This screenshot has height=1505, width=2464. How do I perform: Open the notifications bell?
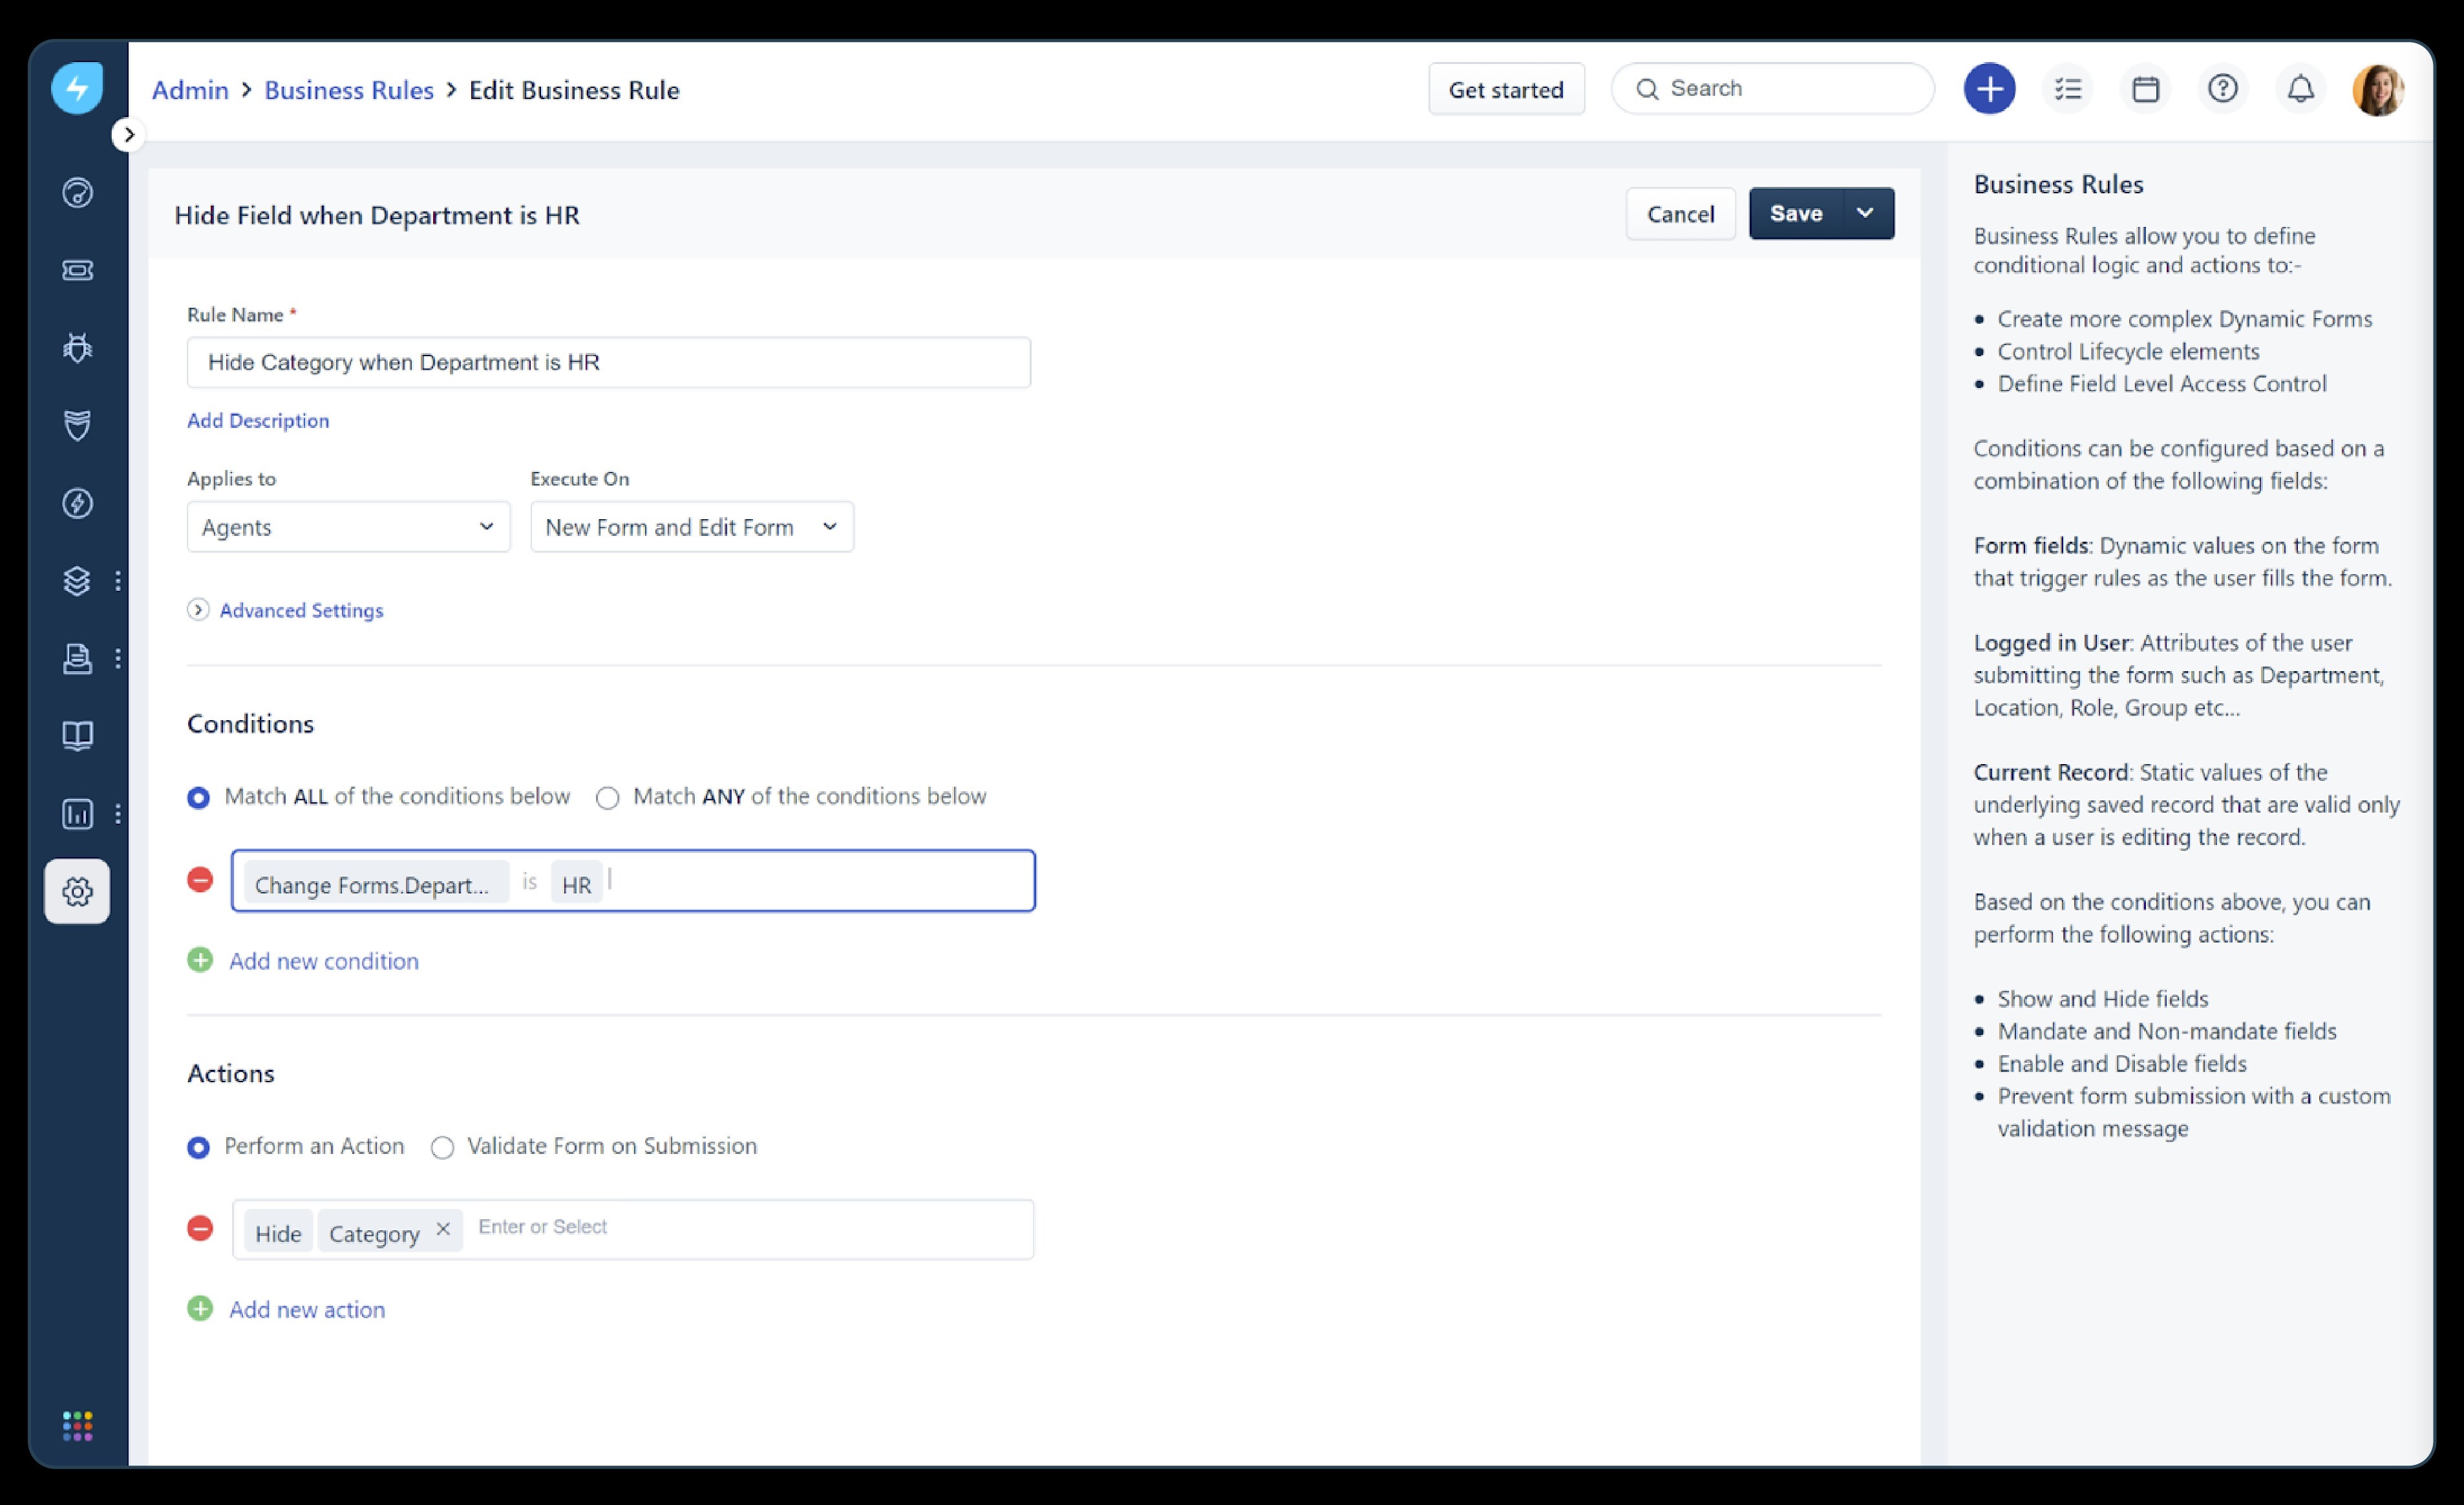click(2300, 89)
